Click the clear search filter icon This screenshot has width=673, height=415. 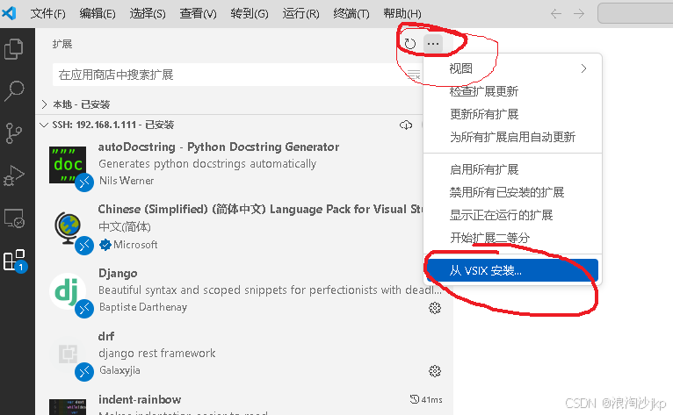[x=414, y=75]
